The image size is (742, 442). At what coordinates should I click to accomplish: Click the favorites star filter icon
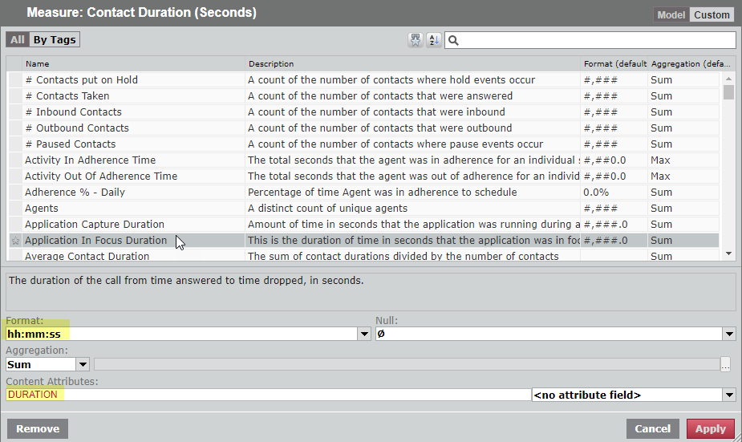tap(416, 40)
